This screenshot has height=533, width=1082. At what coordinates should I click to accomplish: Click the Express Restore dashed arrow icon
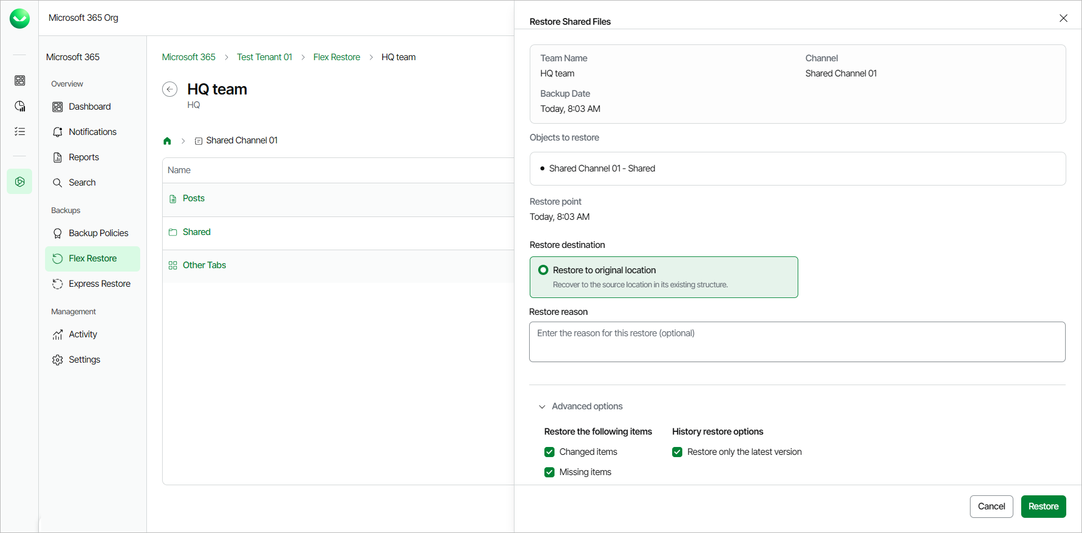pyautogui.click(x=57, y=284)
